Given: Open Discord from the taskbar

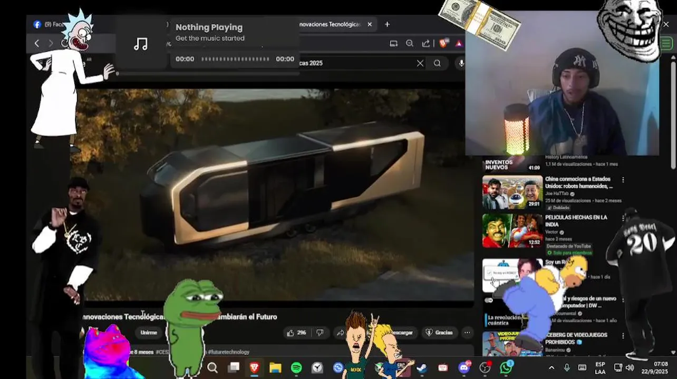Looking at the screenshot, I should point(464,367).
